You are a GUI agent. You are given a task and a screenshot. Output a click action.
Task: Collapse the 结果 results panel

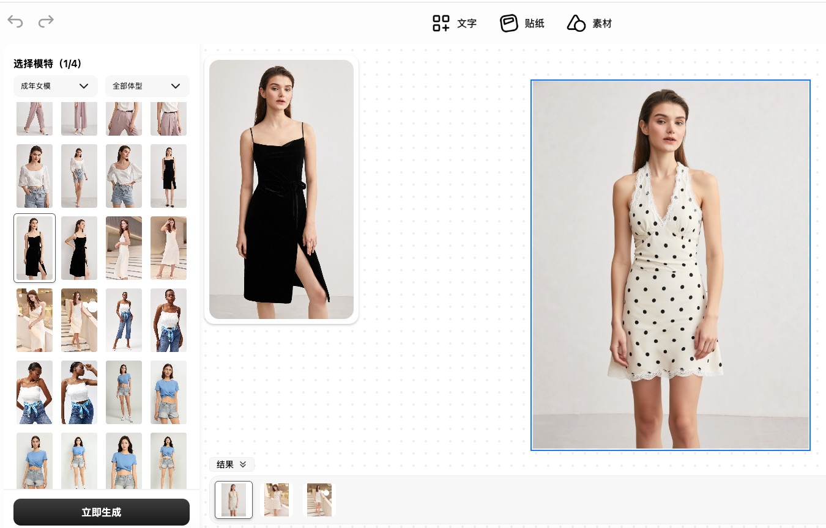coord(231,464)
